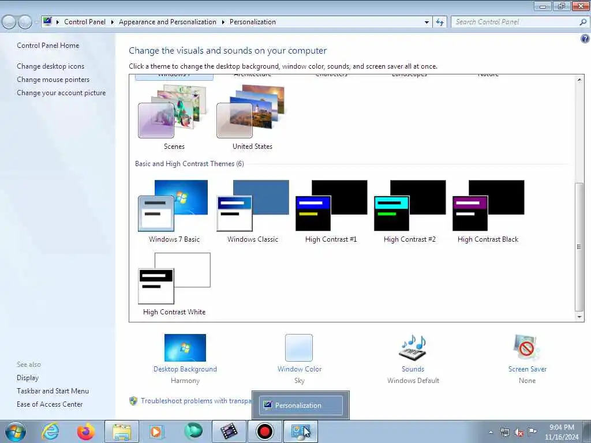Click the address bar refresh button
Viewport: 591px width, 443px height.
pyautogui.click(x=439, y=22)
